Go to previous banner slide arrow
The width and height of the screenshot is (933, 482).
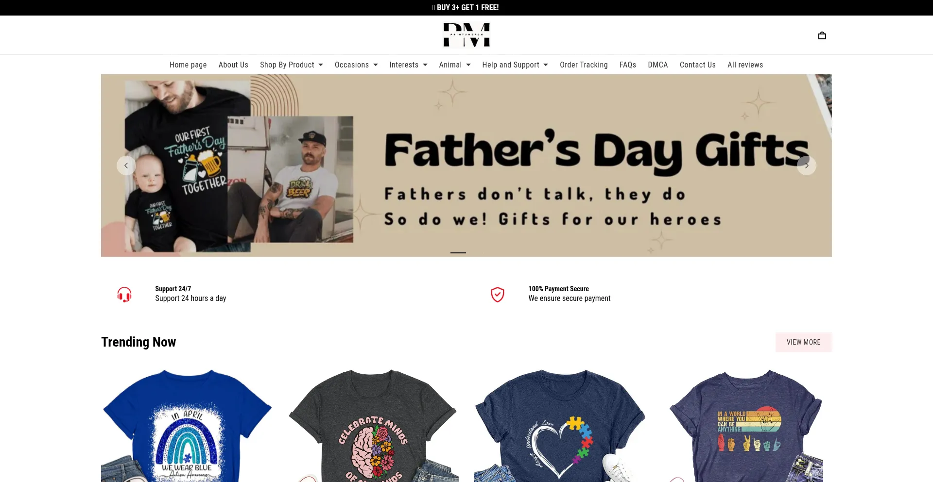click(x=126, y=166)
